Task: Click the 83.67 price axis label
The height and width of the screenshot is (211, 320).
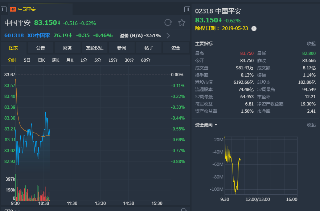Action: click(x=10, y=75)
